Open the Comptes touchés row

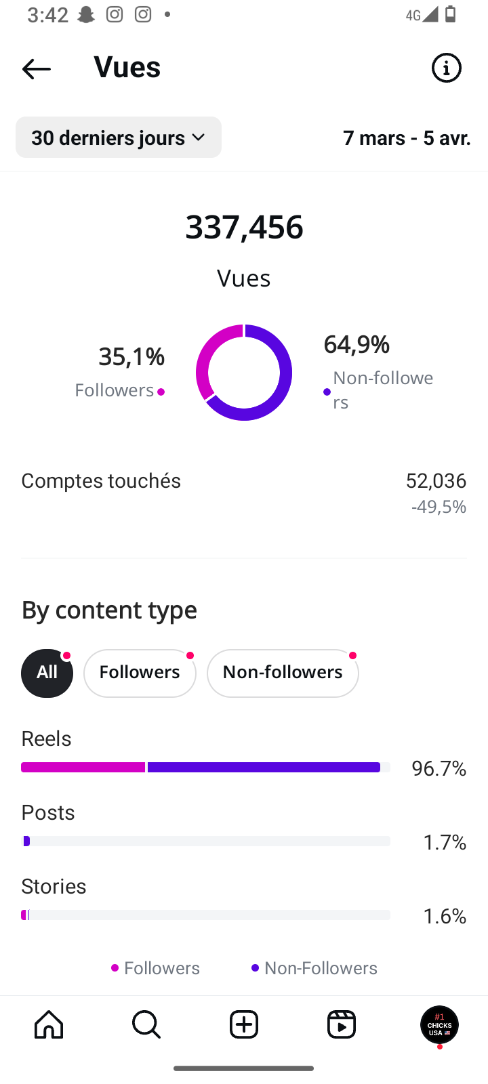(x=244, y=493)
